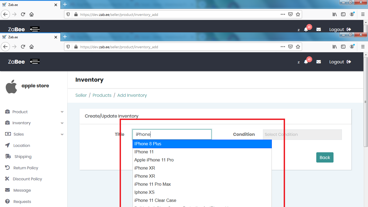368x207 pixels.
Task: Open notifications bell in the front window
Action: [306, 62]
